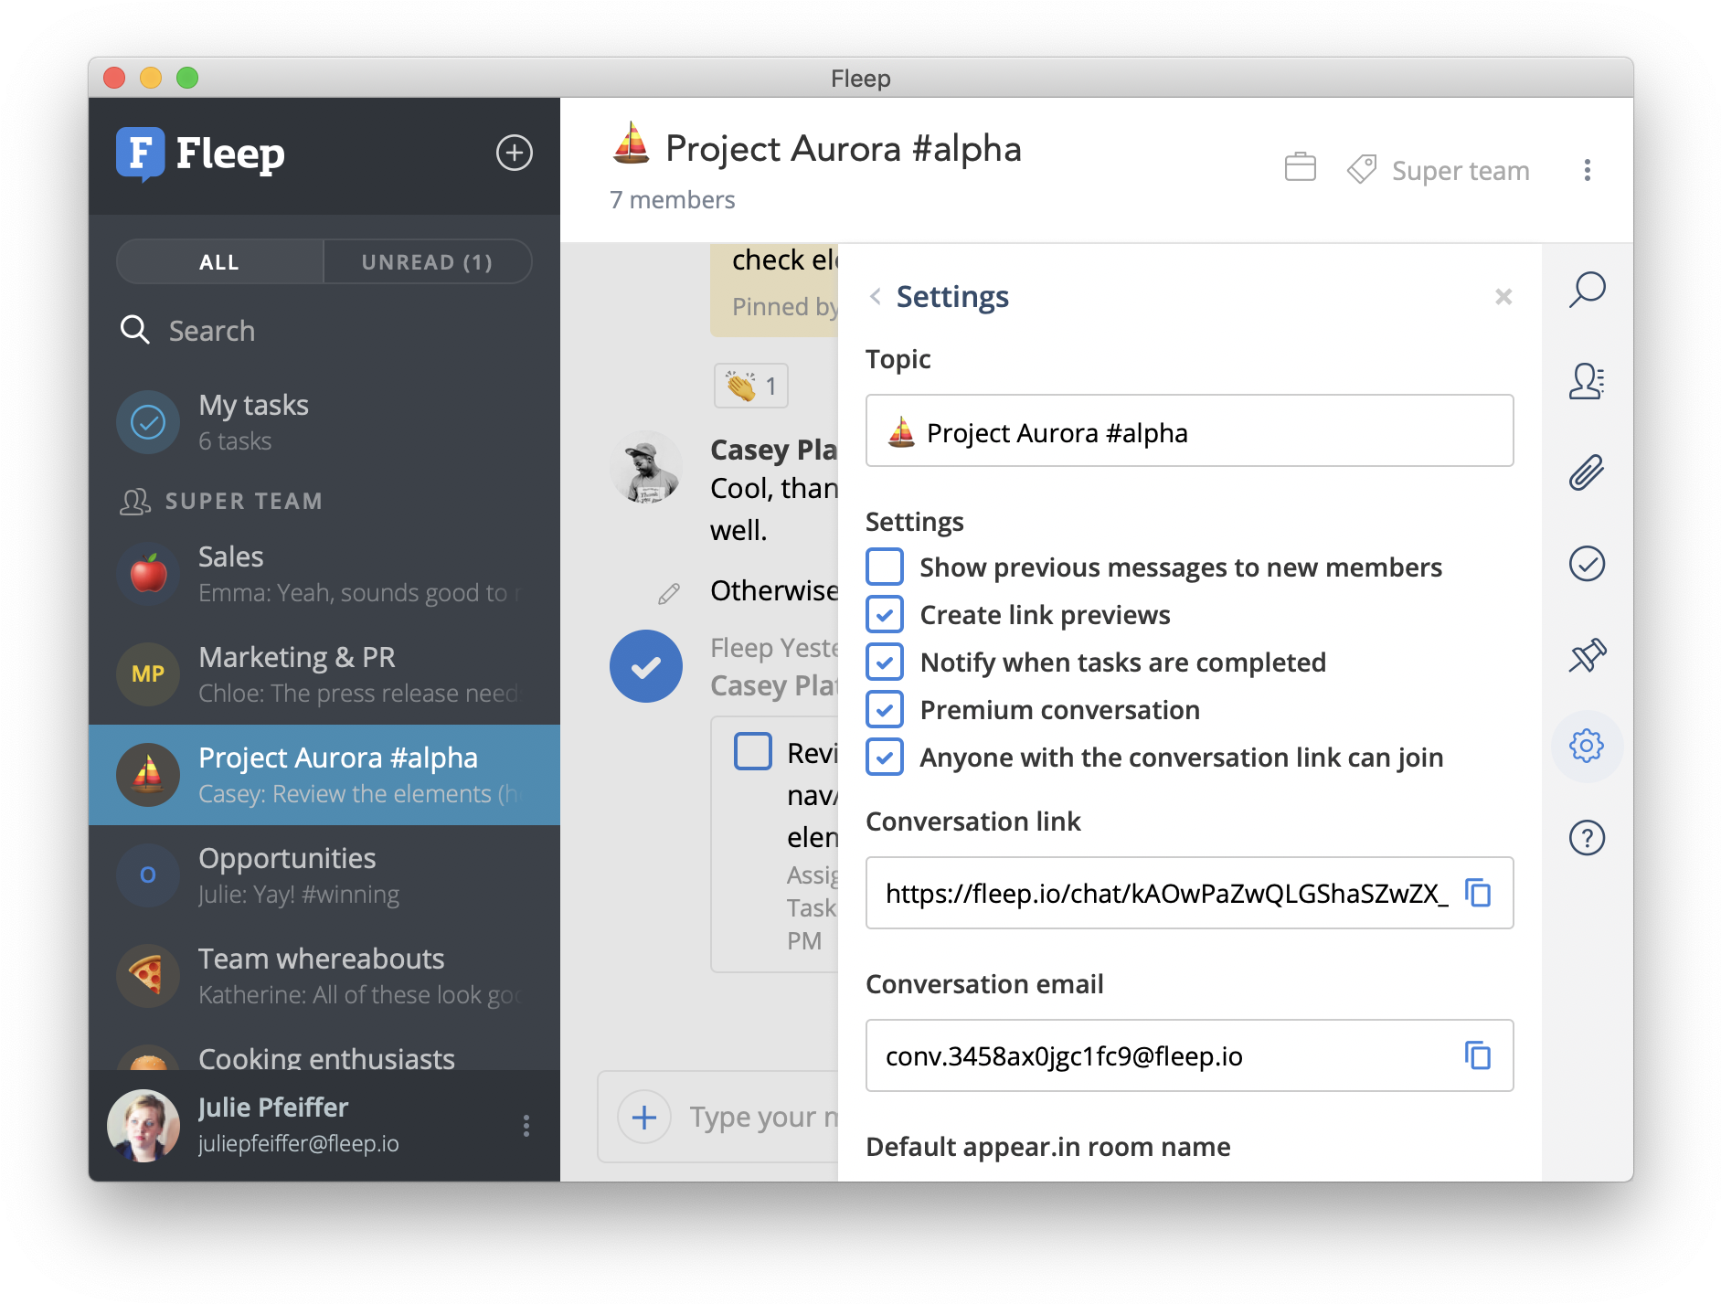This screenshot has height=1304, width=1721.
Task: Open the conversation three-dot menu
Action: coord(1588,170)
